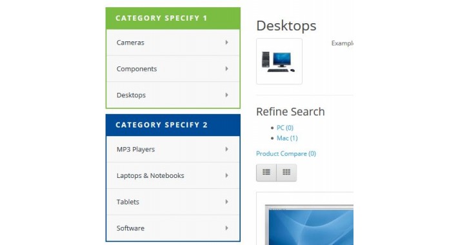The image size is (458, 245).
Task: Open the Software category
Action: coord(130,228)
